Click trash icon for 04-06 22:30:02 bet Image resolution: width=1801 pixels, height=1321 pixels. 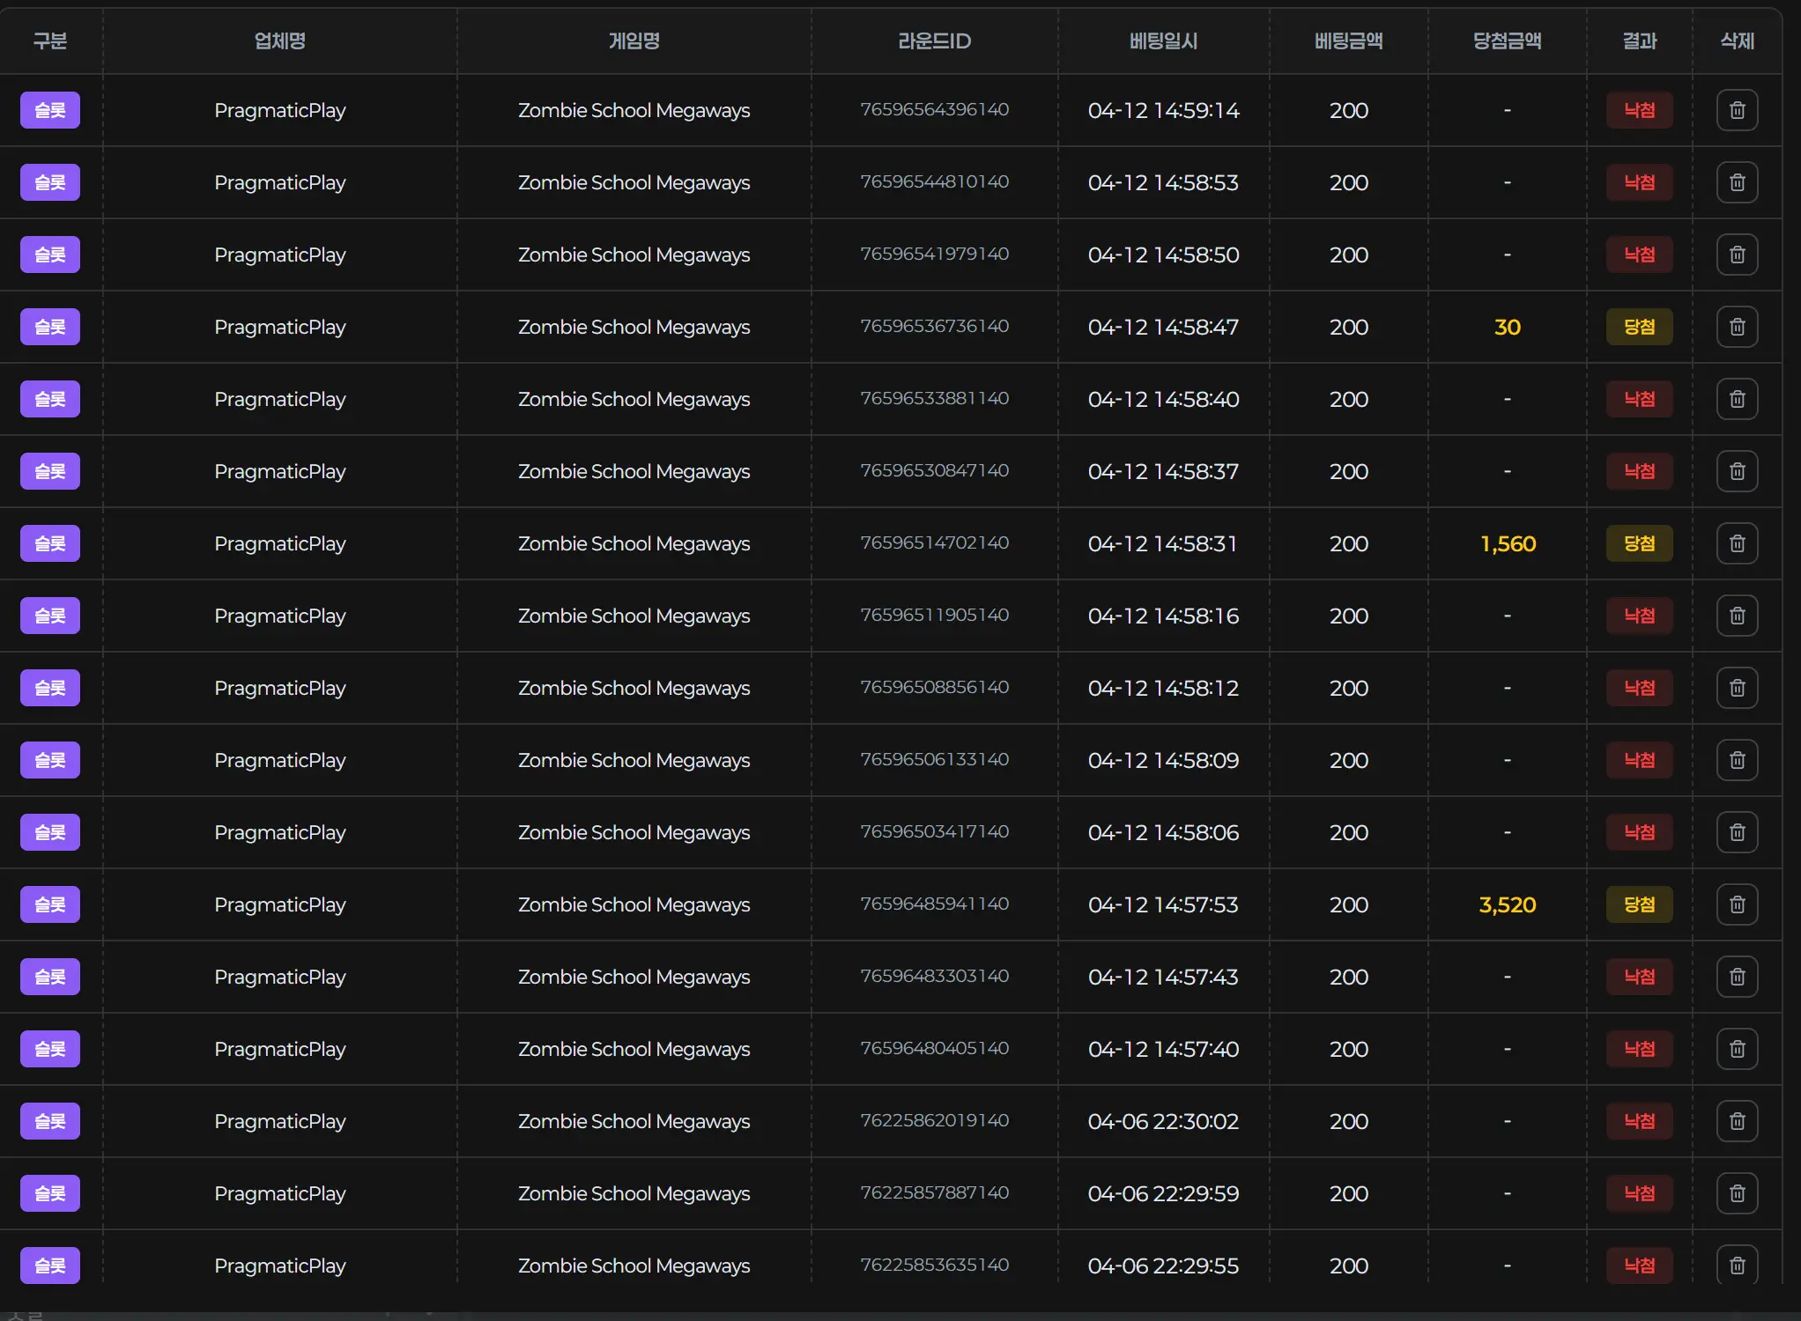pos(1737,1121)
